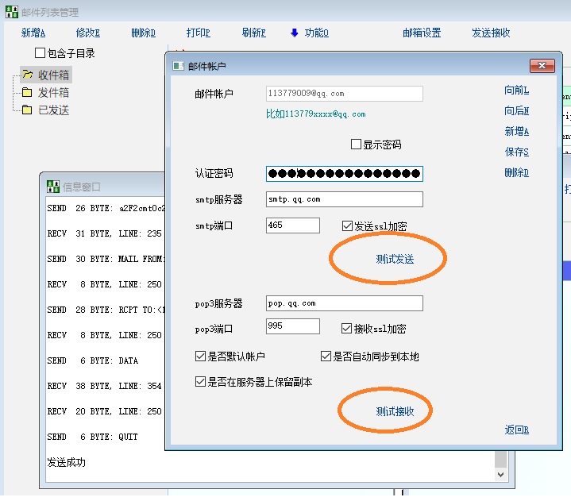This screenshot has height=501, width=571.
Task: Uncheck the 接收ssl加密 option
Action: tap(347, 328)
